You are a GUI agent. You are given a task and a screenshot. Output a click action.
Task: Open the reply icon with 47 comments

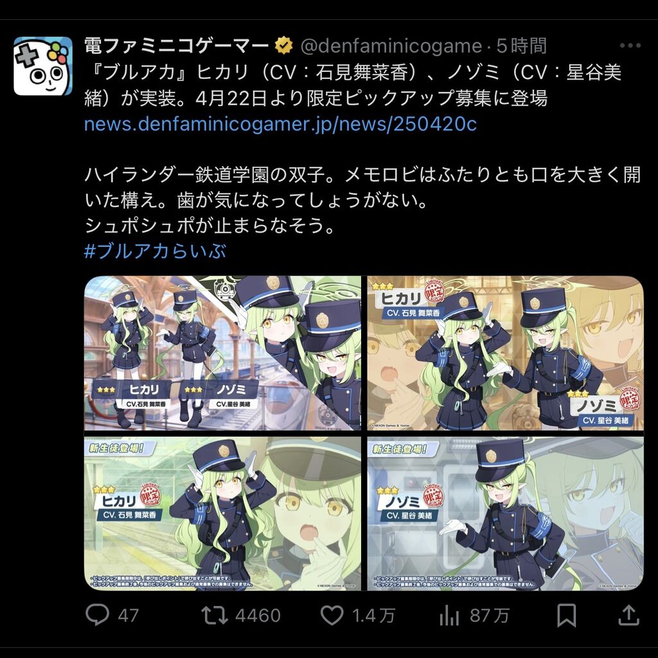98,615
